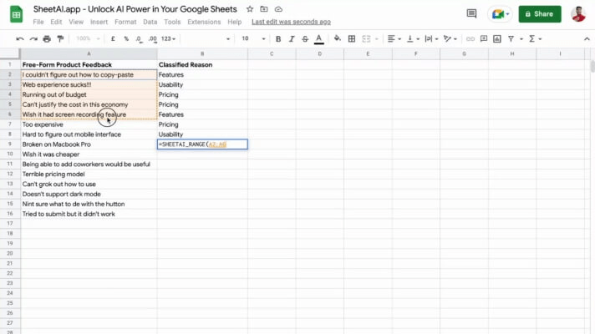Open the font family dropdown
This screenshot has width=595, height=334.
[x=206, y=38]
